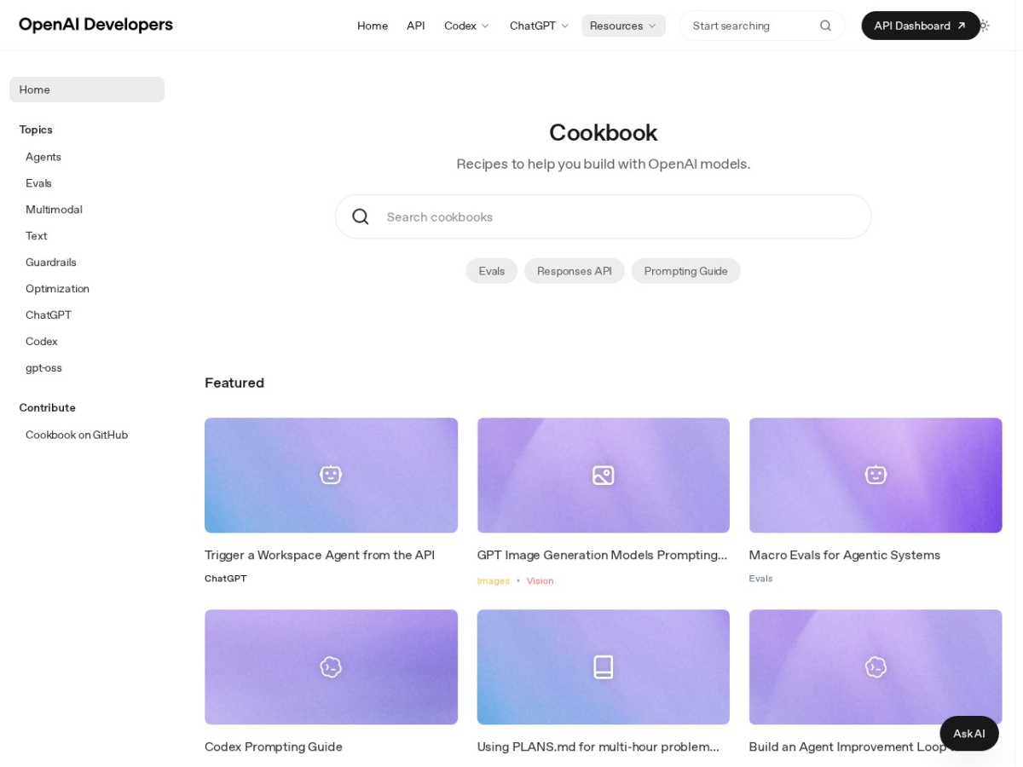Open Using PLANS.md for multi-hour problem title
Screen dimensions: 1023x767
(x=598, y=747)
